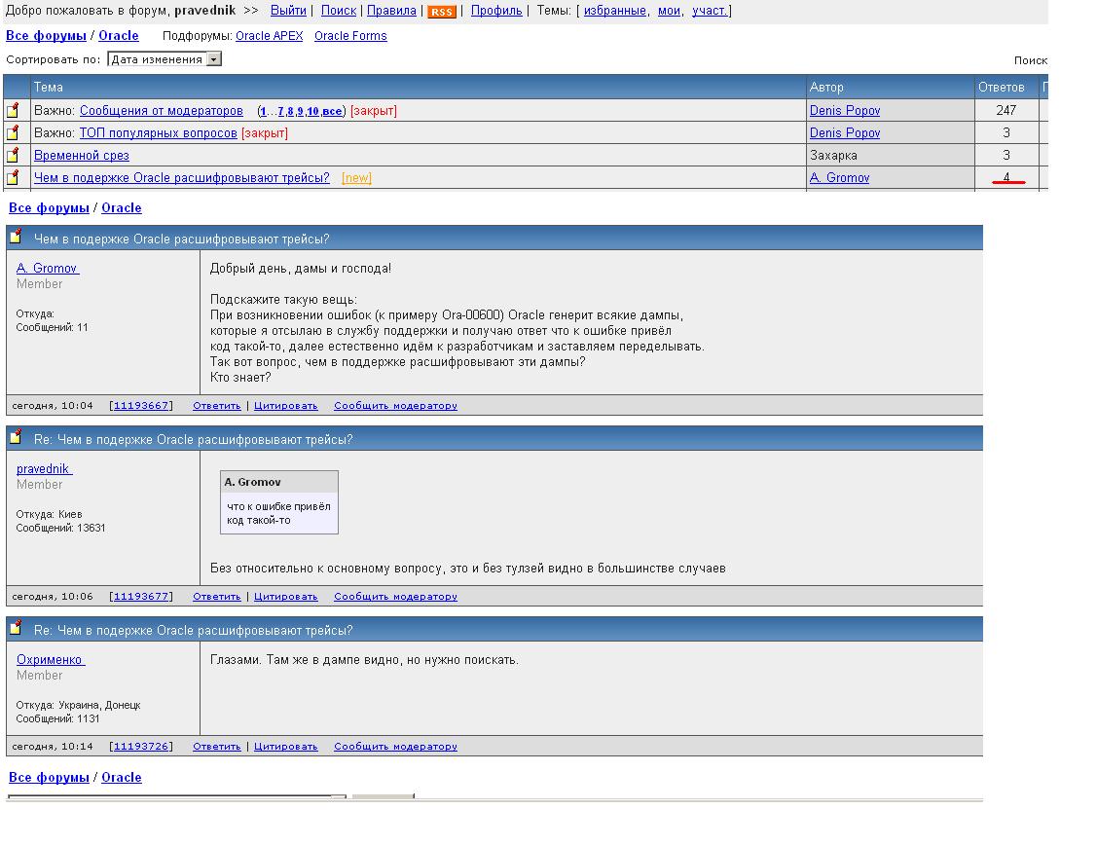
Task: Go to page 10 of Сообщения от модераторов
Action: pyautogui.click(x=313, y=111)
